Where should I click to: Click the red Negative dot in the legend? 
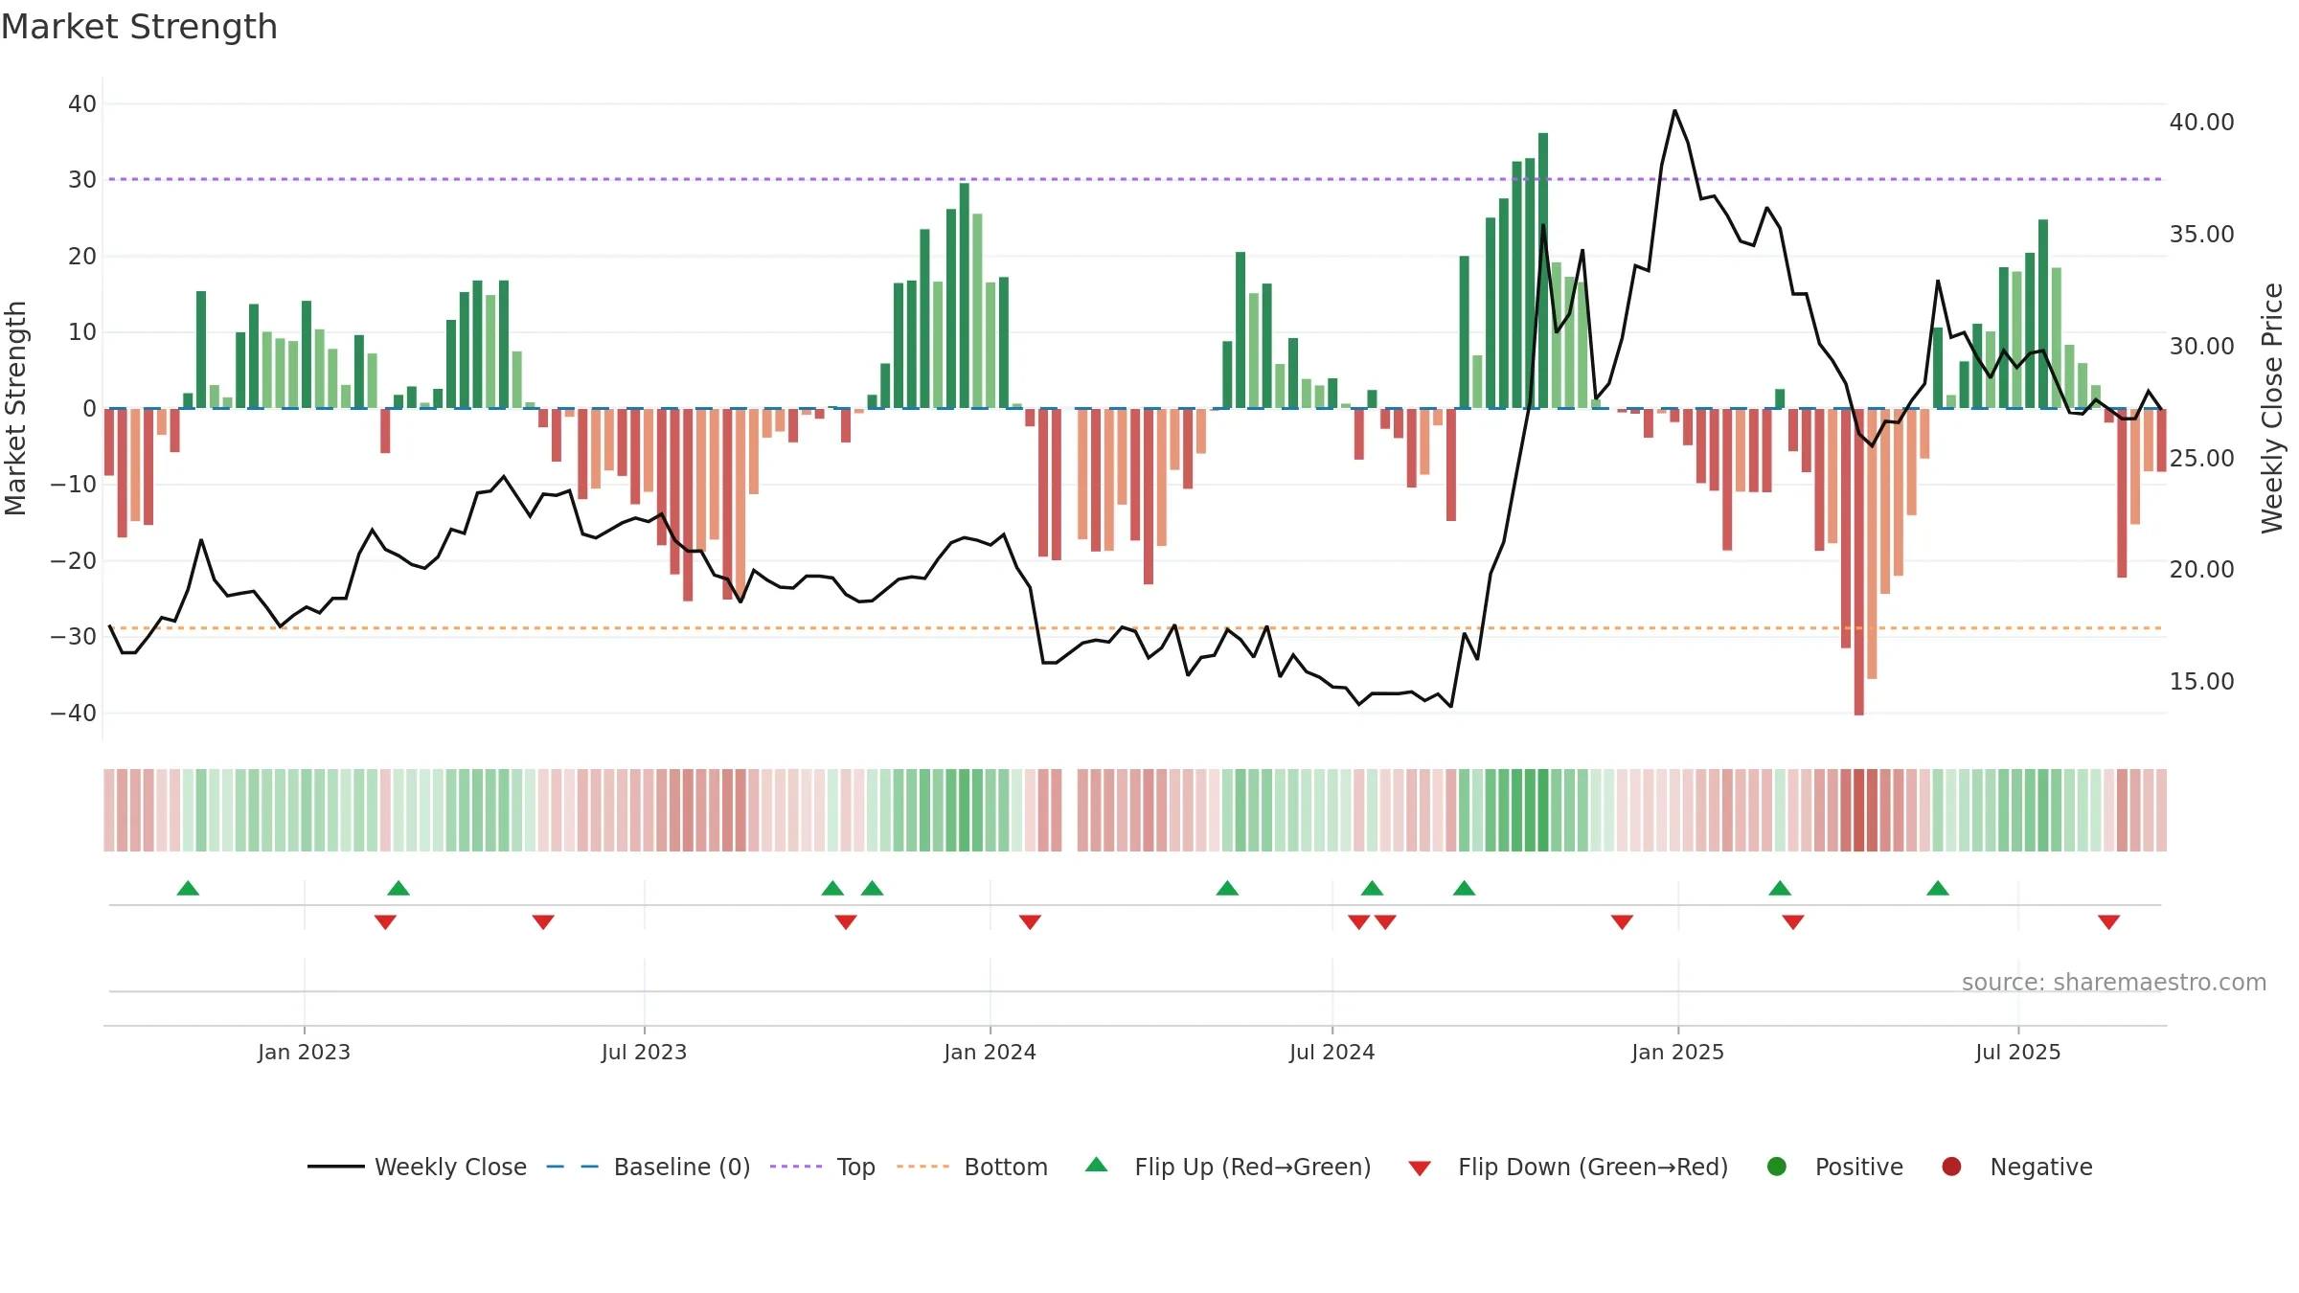pos(1951,1167)
